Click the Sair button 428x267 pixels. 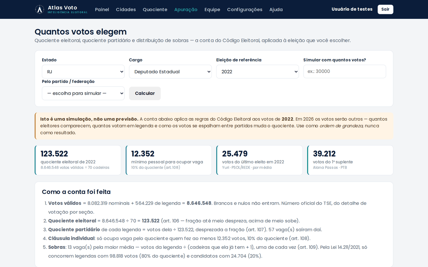[385, 9]
